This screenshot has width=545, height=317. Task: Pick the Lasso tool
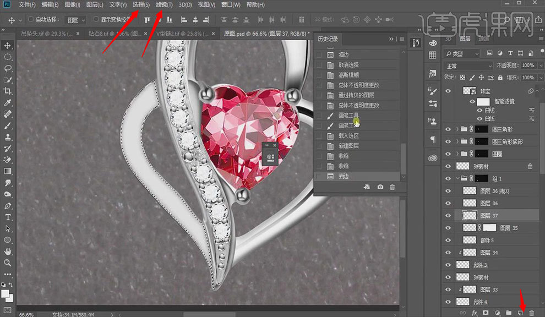[x=8, y=68]
